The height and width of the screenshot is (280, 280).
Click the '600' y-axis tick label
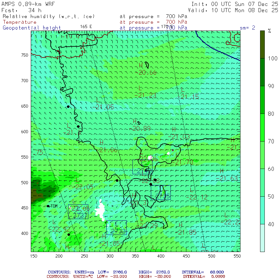pyautogui.click(x=25, y=132)
